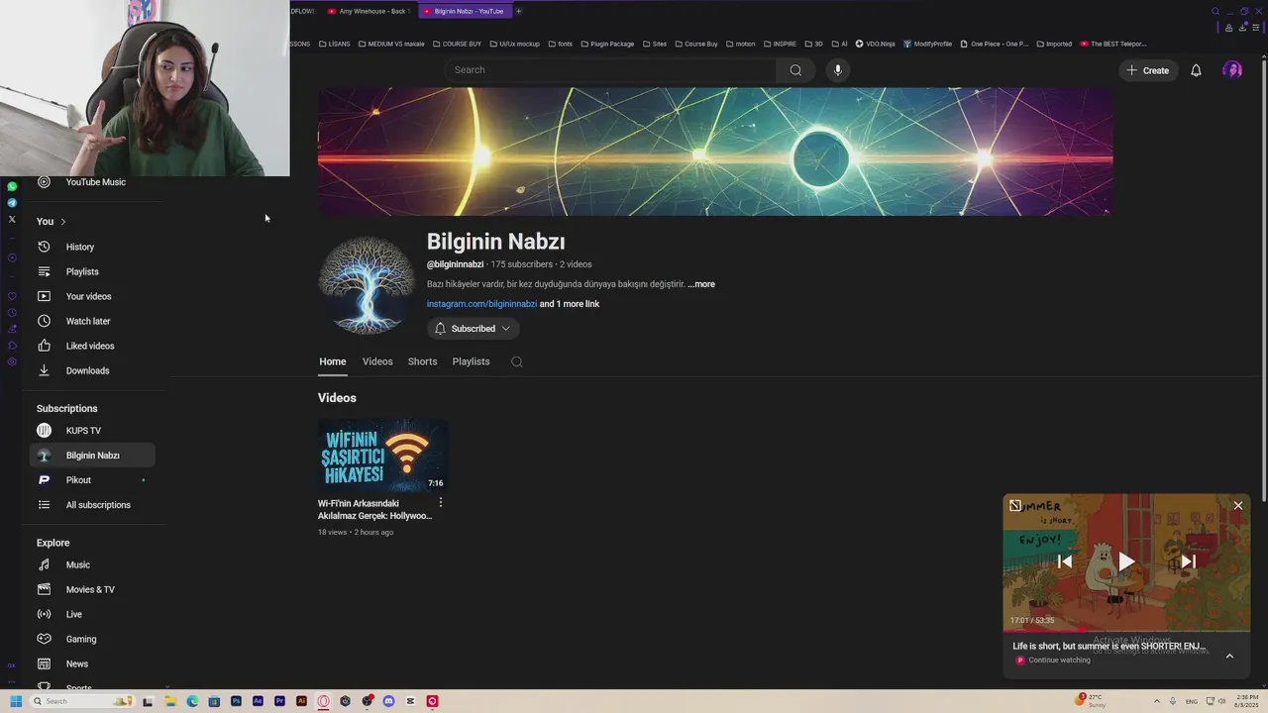Open the 'and 1 more link' text
This screenshot has width=1268, height=713.
click(570, 304)
